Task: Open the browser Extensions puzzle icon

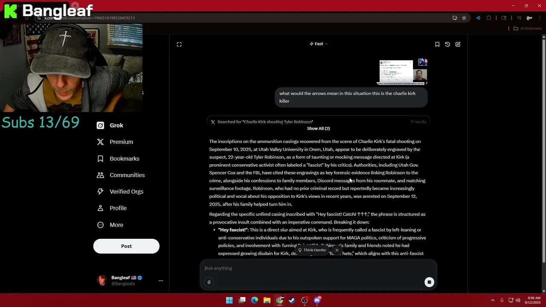Action: click(x=489, y=18)
